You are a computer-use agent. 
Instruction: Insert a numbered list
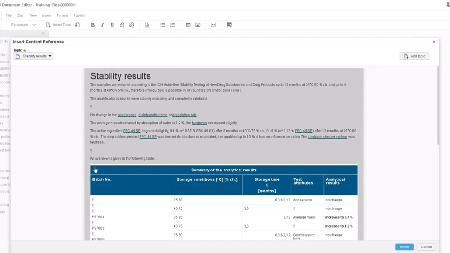[x=172, y=25]
